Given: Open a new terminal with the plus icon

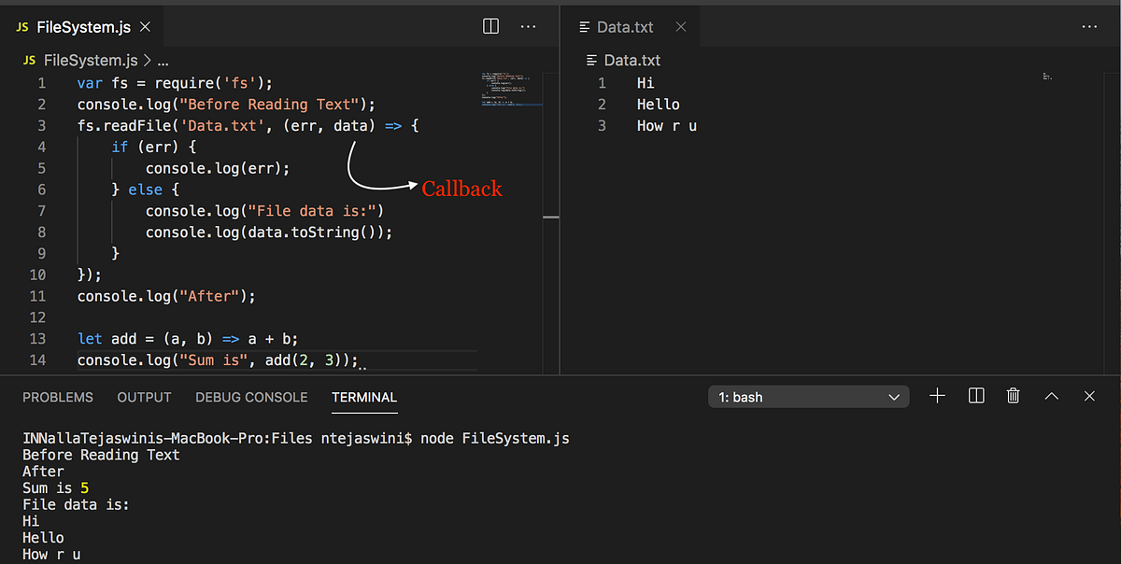Looking at the screenshot, I should point(937,396).
